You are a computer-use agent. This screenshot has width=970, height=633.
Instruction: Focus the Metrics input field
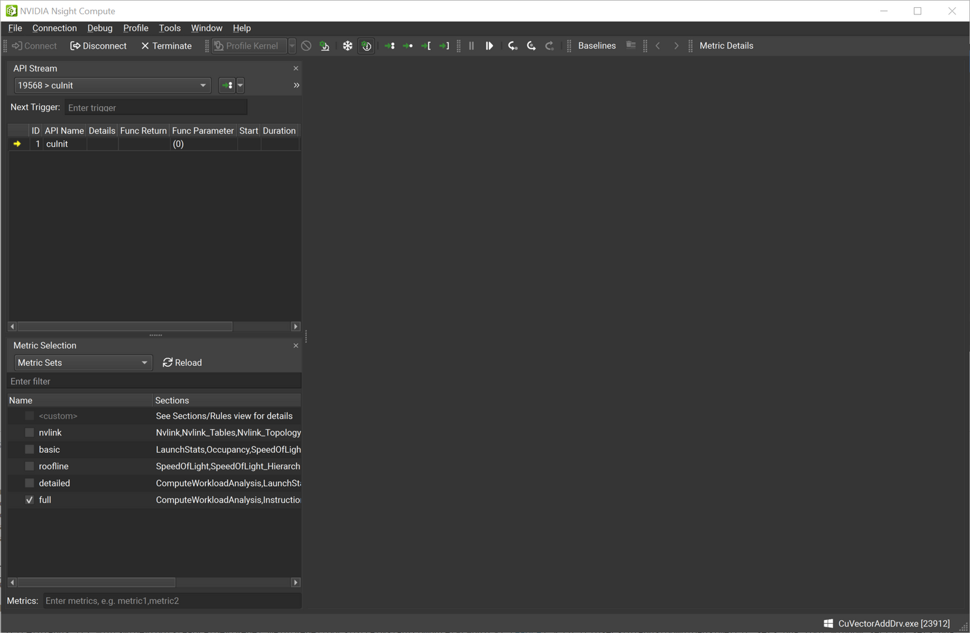click(x=172, y=601)
